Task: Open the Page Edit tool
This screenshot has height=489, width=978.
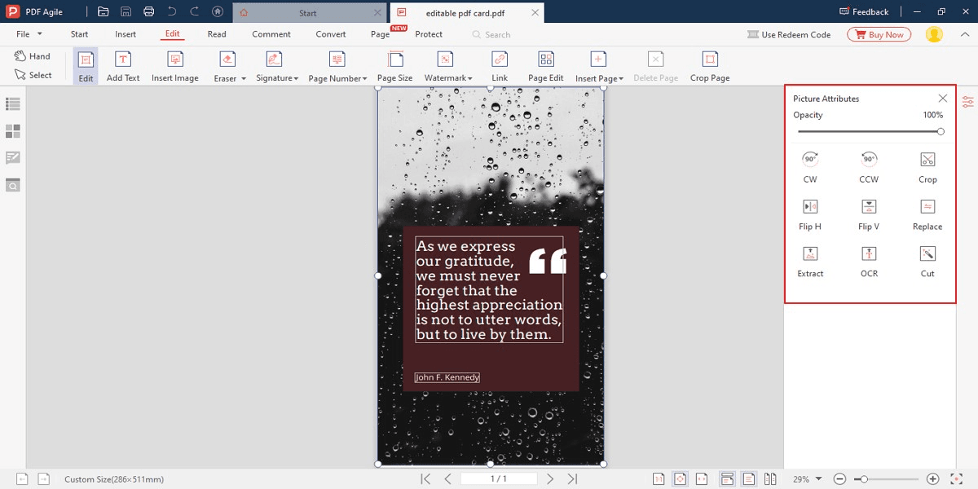Action: 546,66
